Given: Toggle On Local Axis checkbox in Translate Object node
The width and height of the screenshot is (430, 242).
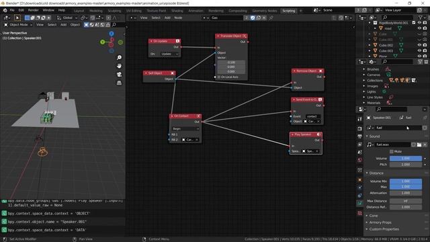Looking at the screenshot, I should click(218, 77).
